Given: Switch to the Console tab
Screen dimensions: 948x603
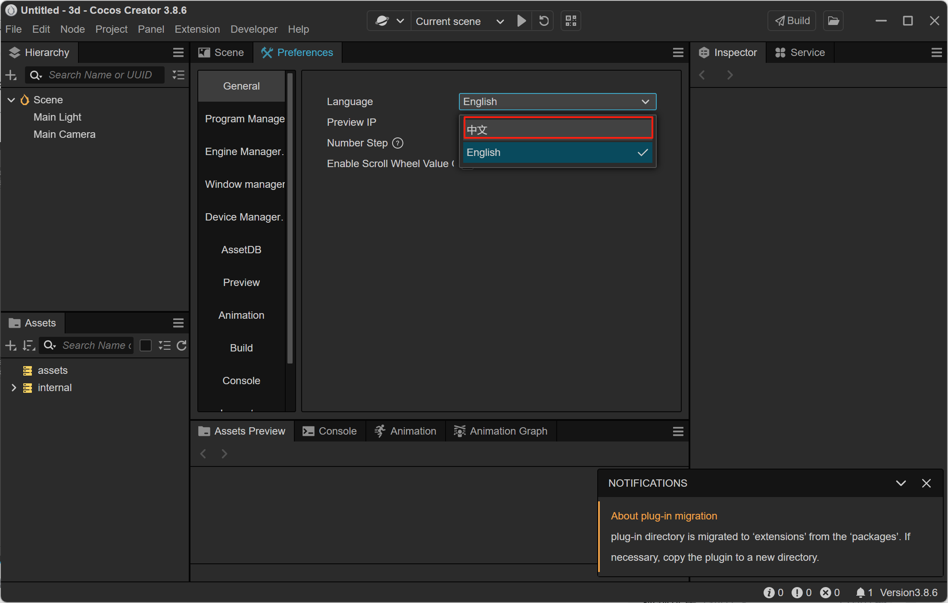Looking at the screenshot, I should click(330, 431).
